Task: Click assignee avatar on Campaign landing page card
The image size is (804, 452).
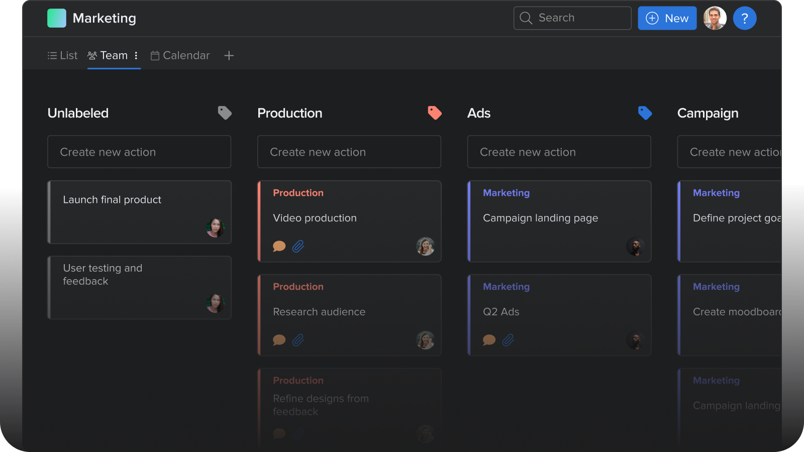Action: point(635,247)
